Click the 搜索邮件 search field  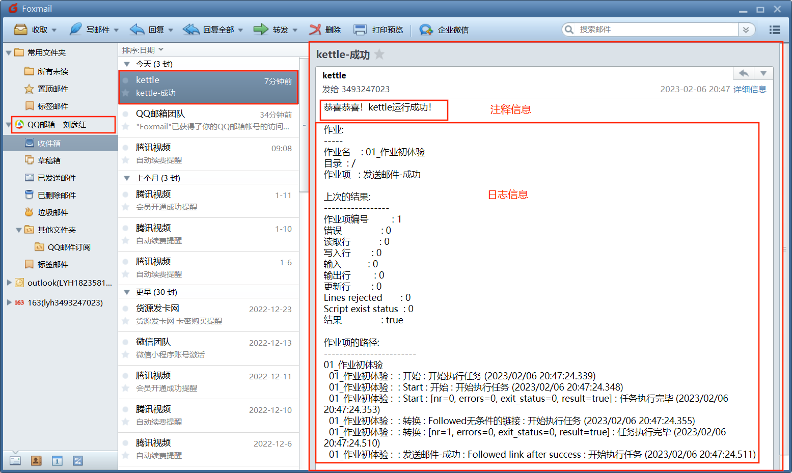(657, 30)
